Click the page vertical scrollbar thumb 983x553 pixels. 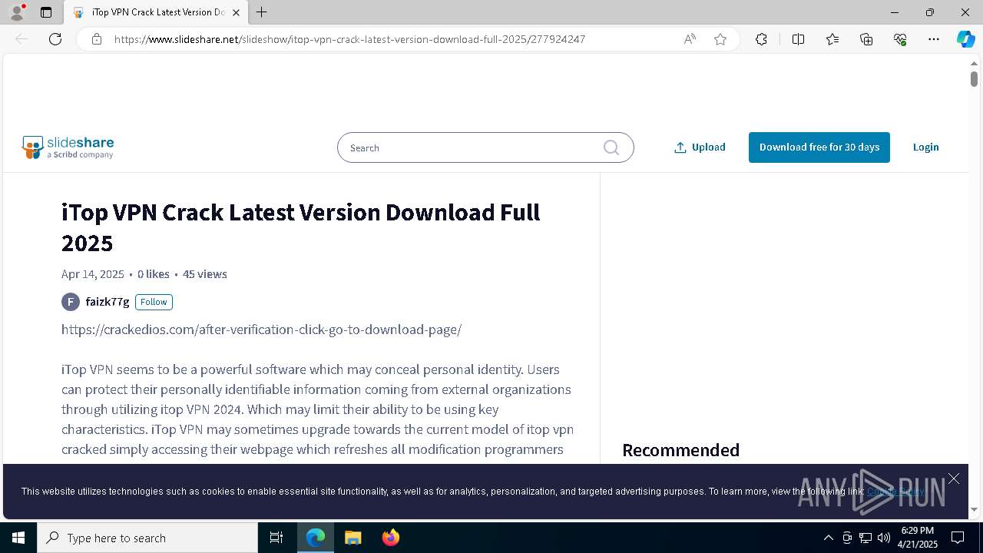pyautogui.click(x=974, y=78)
